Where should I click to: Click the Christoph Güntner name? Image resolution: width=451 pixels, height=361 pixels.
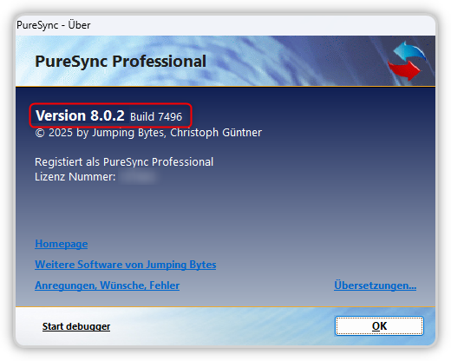216,133
